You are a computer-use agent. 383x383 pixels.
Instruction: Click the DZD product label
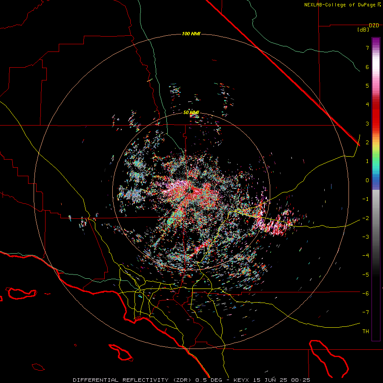(374, 26)
